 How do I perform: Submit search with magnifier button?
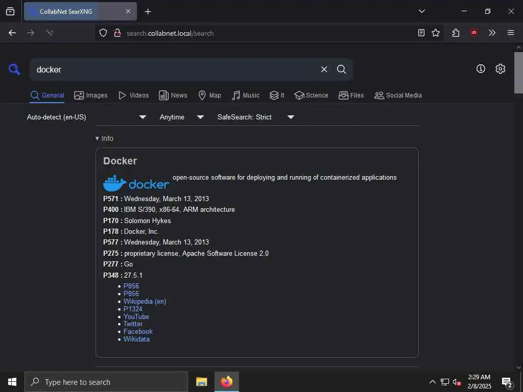(x=341, y=69)
